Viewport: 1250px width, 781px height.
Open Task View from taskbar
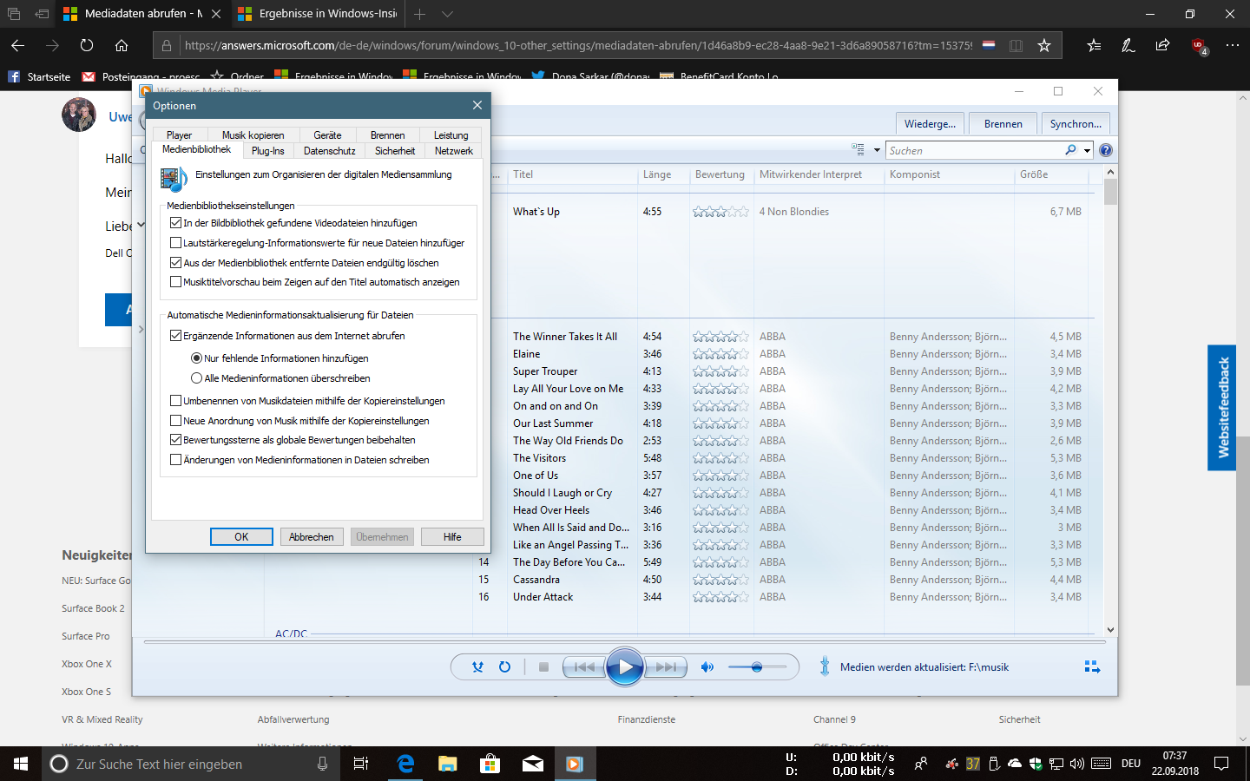coord(361,764)
